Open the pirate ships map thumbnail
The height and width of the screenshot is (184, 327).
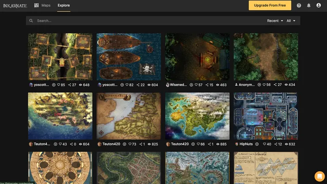(x=129, y=57)
